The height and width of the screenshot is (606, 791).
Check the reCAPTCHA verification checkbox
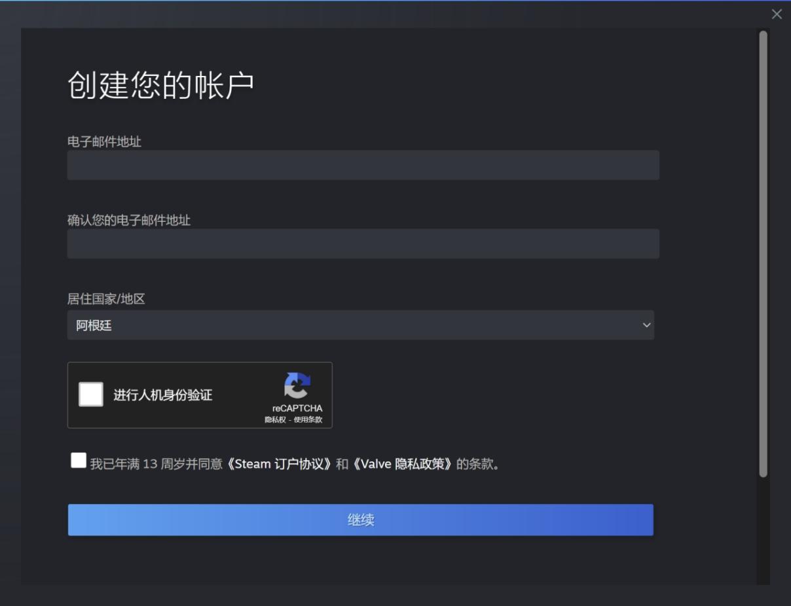tap(91, 395)
